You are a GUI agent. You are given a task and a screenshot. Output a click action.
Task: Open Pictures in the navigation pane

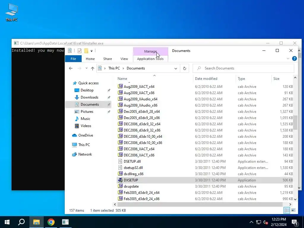pos(87,112)
